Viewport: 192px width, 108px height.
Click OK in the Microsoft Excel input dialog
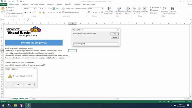(x=115, y=34)
